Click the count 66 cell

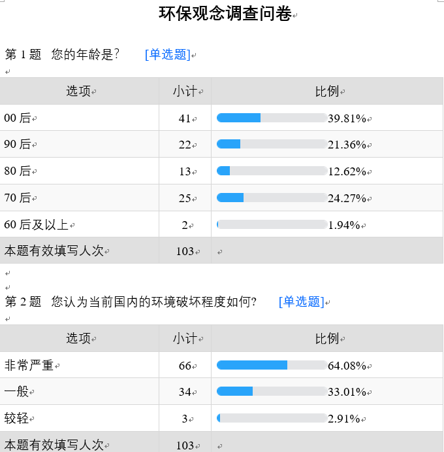tap(185, 366)
